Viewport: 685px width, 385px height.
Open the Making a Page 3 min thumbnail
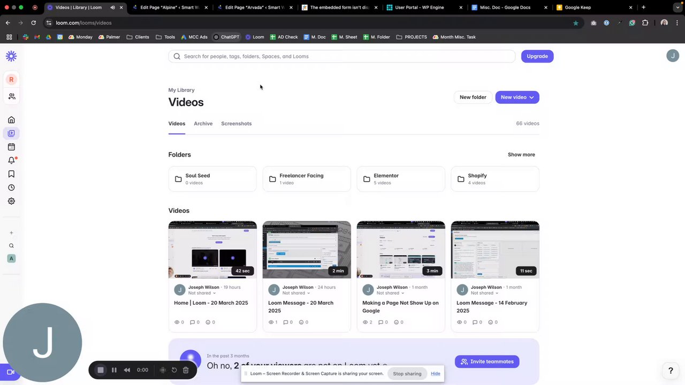point(401,250)
